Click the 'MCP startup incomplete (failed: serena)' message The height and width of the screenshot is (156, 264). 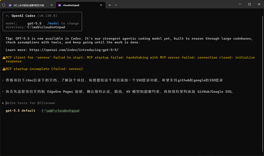tap(44, 69)
